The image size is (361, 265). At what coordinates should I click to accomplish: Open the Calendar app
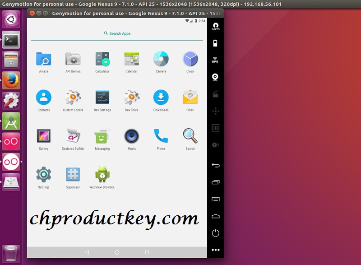pyautogui.click(x=132, y=59)
